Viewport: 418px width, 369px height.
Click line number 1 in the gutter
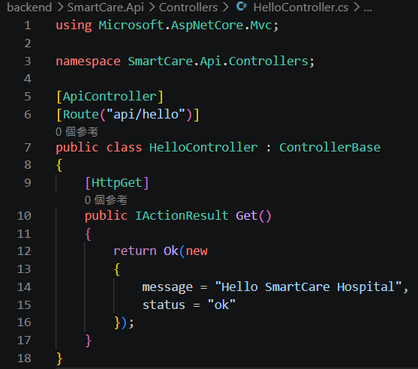click(28, 25)
